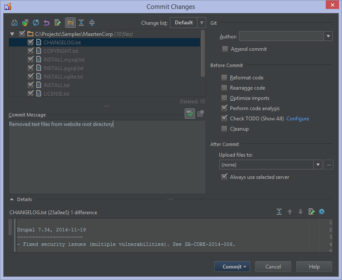Select the LICENSE.txt file row
Viewport: 342px width, 280px height.
pyautogui.click(x=104, y=93)
